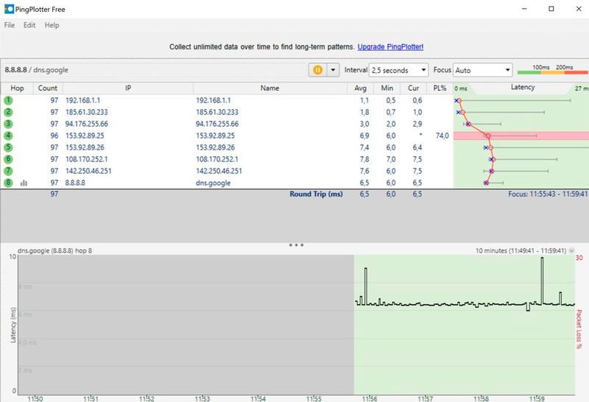The image size is (589, 402).
Task: Select IP cell 142.250.46.251
Action: pos(88,171)
